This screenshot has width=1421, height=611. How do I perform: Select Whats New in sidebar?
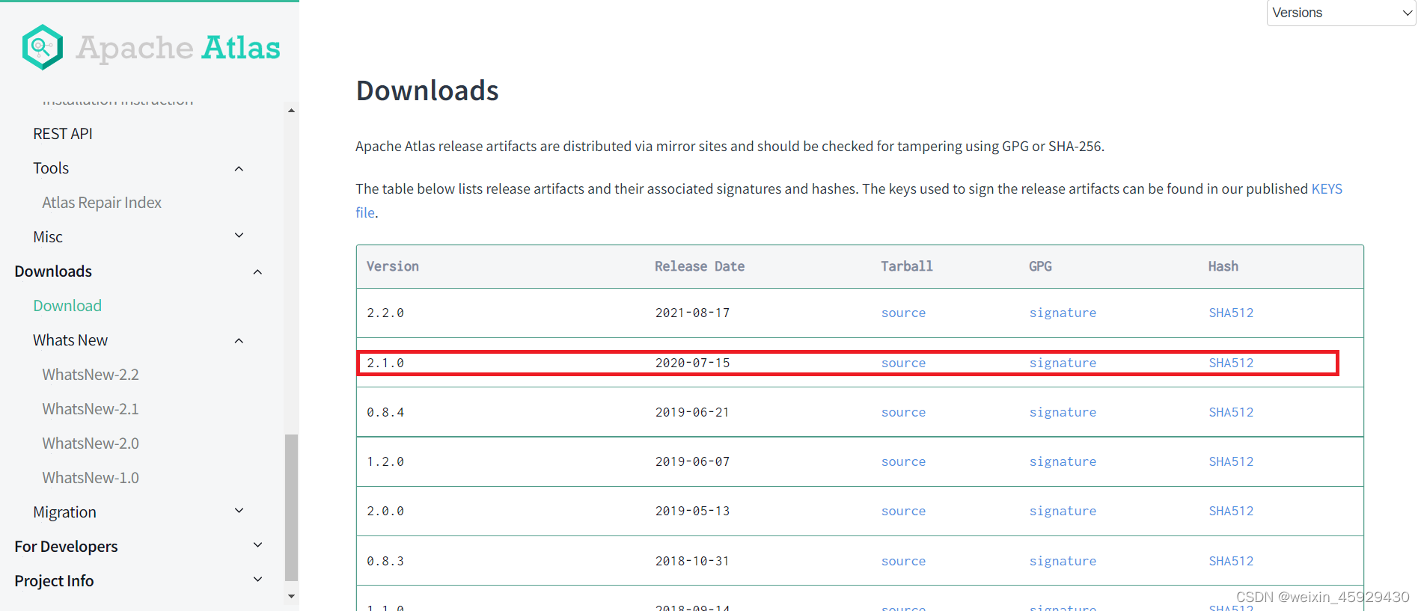pyautogui.click(x=70, y=340)
